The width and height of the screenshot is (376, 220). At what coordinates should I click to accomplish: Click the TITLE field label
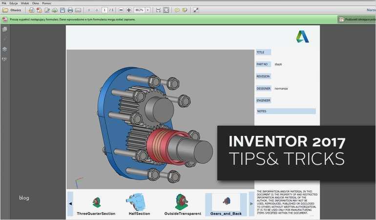pyautogui.click(x=263, y=52)
